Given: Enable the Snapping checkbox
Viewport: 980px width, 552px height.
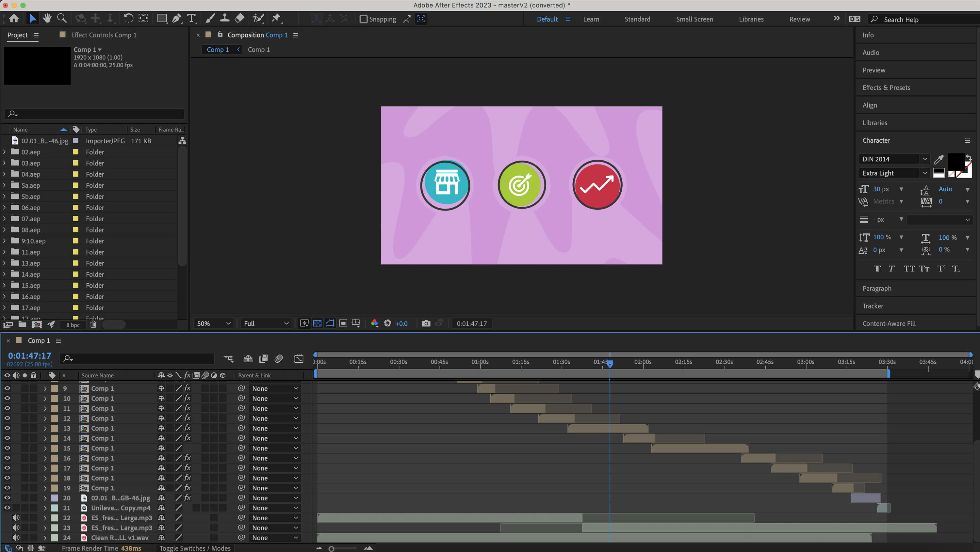Looking at the screenshot, I should tap(363, 19).
